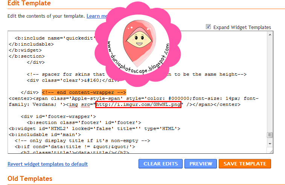
Task: Click the b:section class='footer' line
Action: (84, 122)
